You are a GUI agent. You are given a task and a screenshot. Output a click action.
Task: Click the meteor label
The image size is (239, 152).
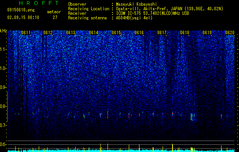coord(54,12)
